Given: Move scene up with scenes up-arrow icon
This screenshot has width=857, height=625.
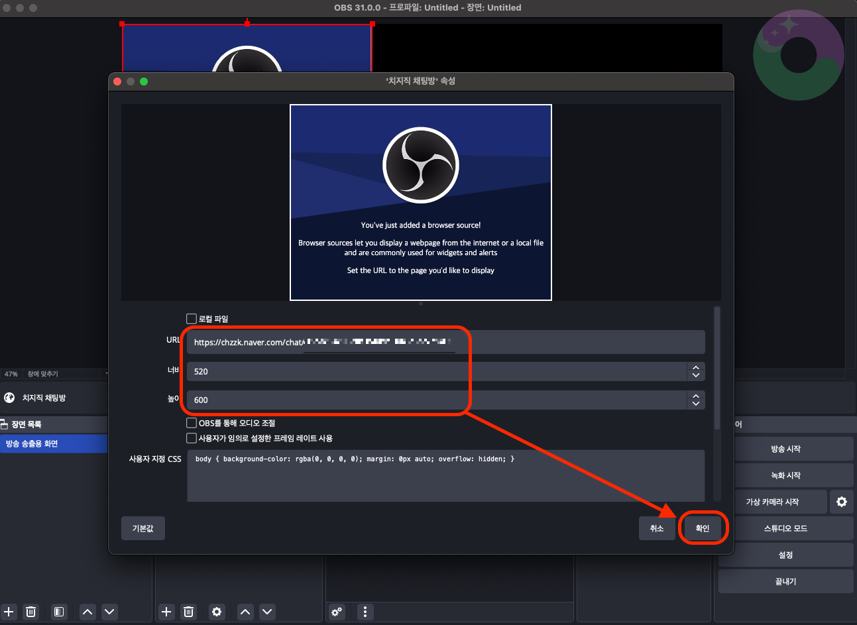Looking at the screenshot, I should coord(87,612).
